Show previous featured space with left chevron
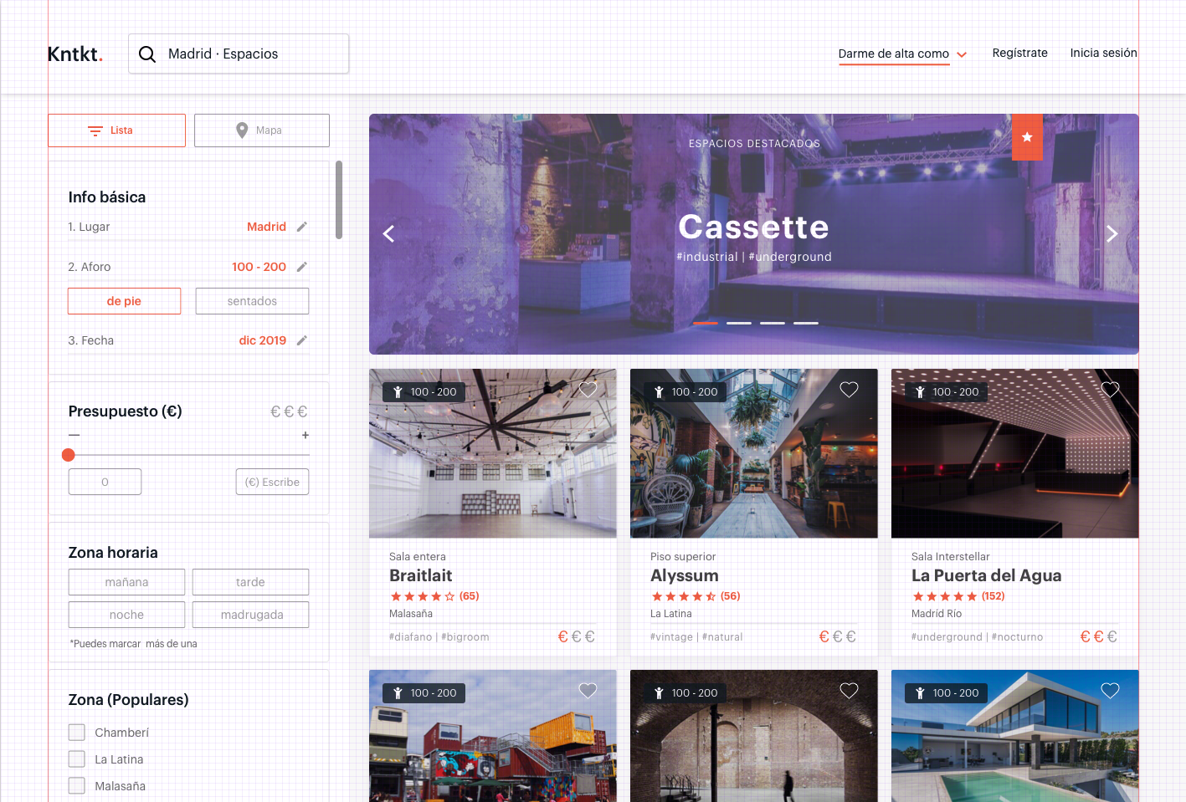The image size is (1186, 802). 388,234
